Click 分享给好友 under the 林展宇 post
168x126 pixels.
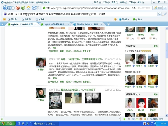click(53, 82)
